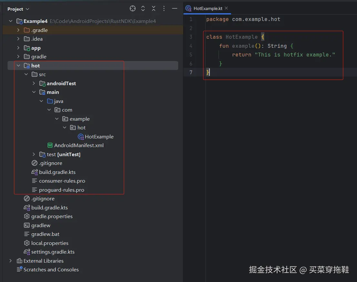
Task: Select Scratches and Consoles
Action: tap(51, 269)
